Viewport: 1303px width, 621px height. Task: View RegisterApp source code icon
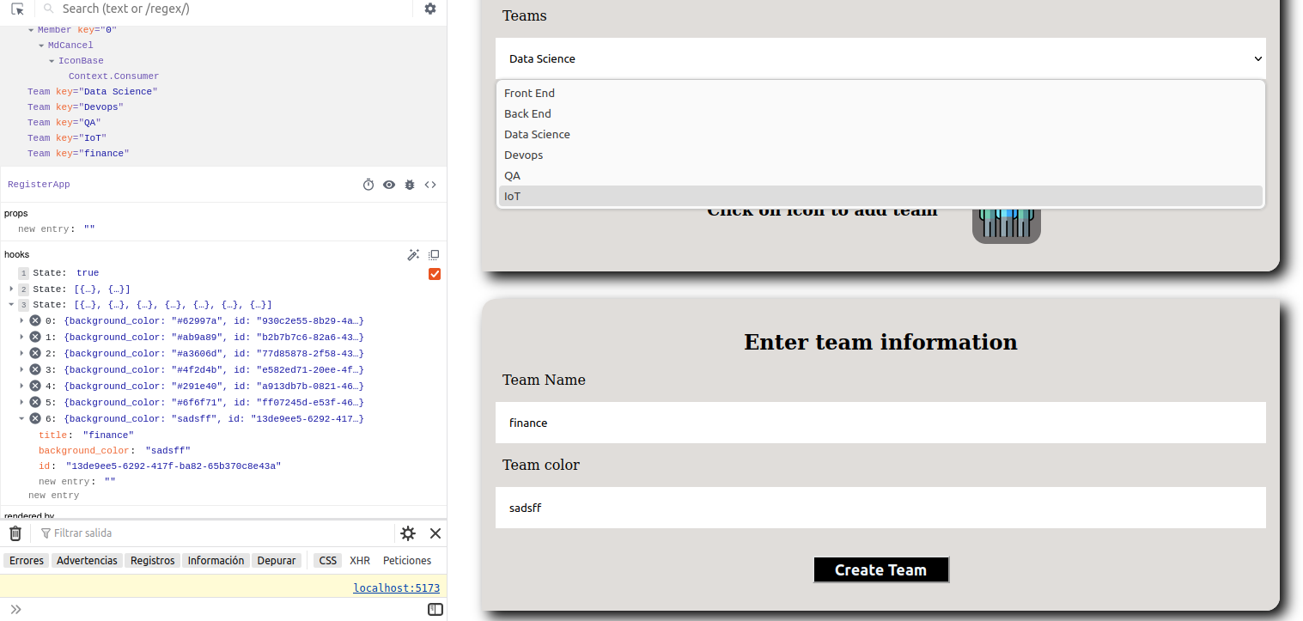point(430,185)
